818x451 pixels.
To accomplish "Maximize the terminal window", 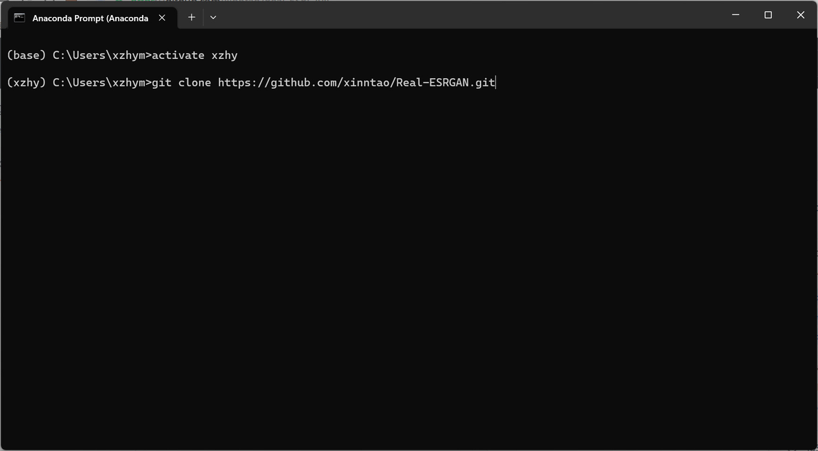I will [x=768, y=15].
